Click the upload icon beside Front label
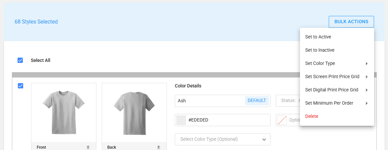 [88, 147]
